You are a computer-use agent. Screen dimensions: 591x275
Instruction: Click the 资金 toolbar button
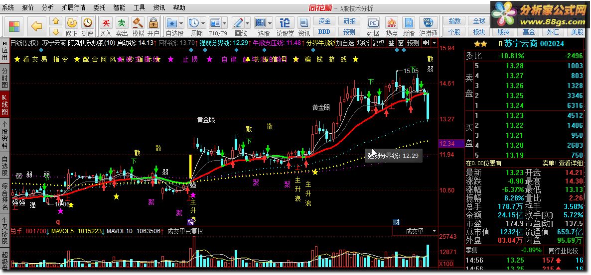coord(324,21)
